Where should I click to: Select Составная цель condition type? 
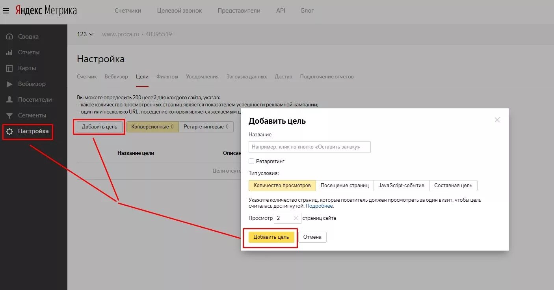[453, 185]
